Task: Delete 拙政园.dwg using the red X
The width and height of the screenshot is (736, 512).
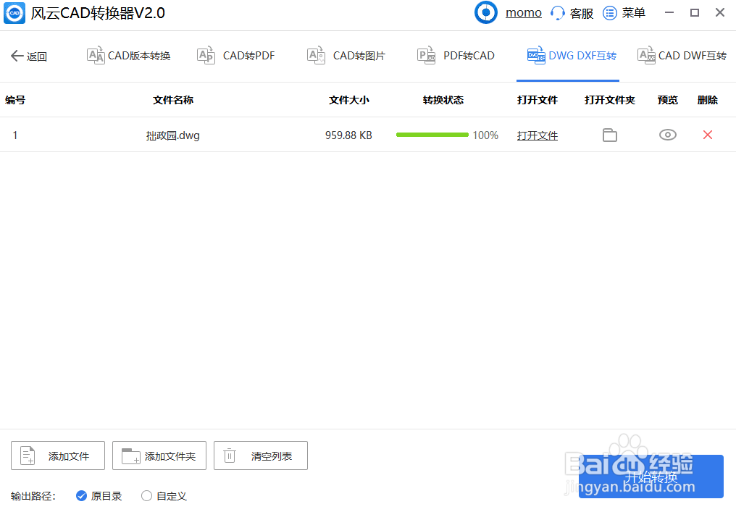Action: (708, 135)
